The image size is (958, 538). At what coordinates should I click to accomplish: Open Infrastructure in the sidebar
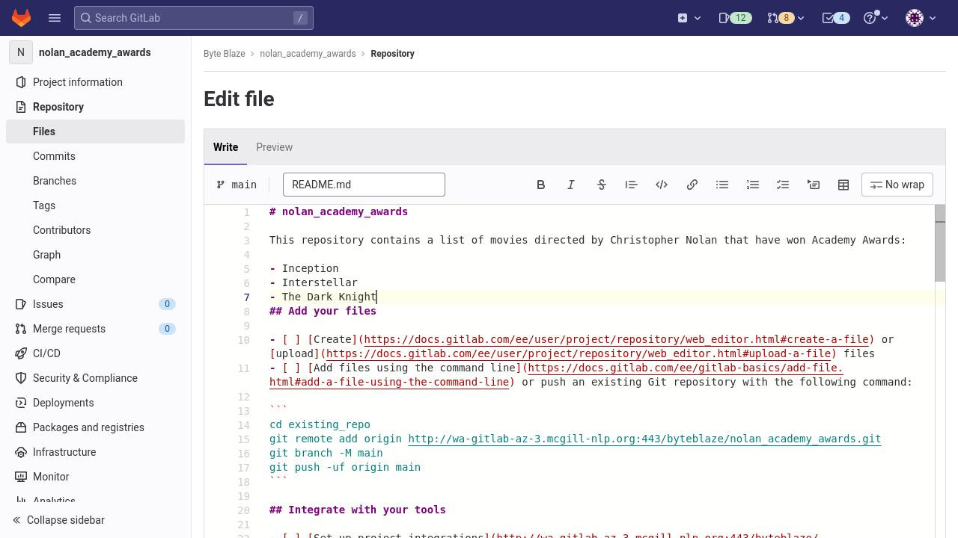(95, 452)
